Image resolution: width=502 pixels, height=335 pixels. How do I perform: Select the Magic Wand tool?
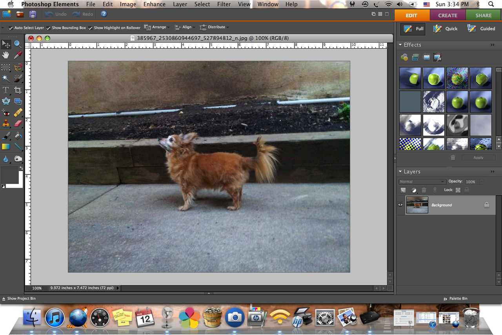click(x=6, y=78)
